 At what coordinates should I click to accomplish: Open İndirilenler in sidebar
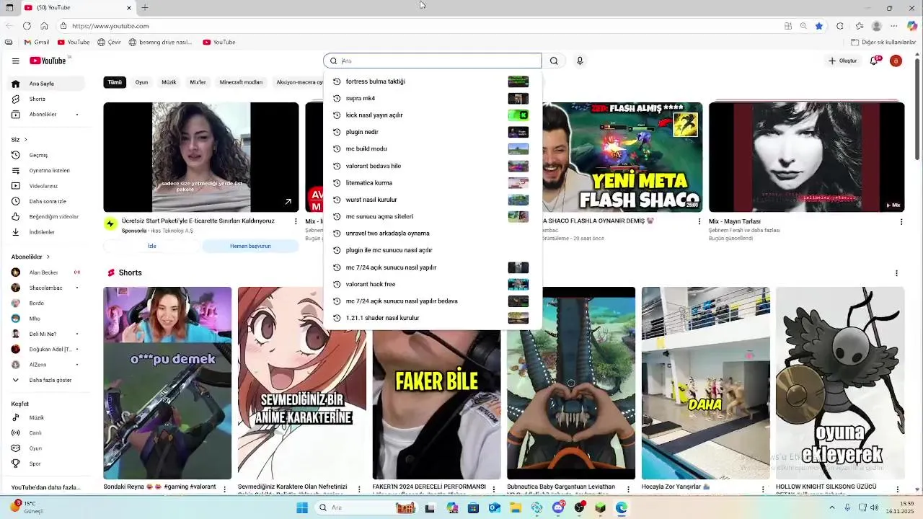(47, 232)
